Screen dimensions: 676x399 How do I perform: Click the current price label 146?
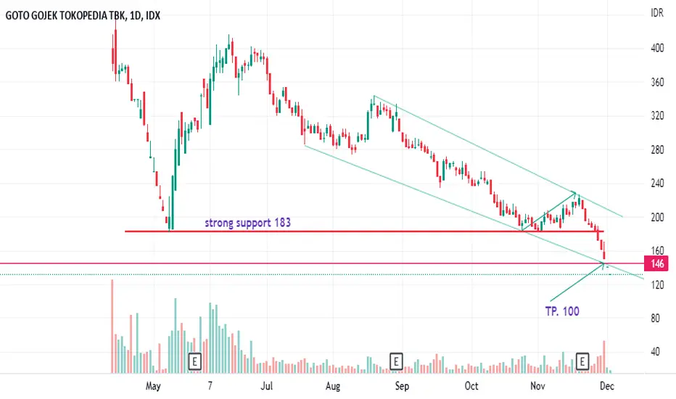[x=656, y=263]
